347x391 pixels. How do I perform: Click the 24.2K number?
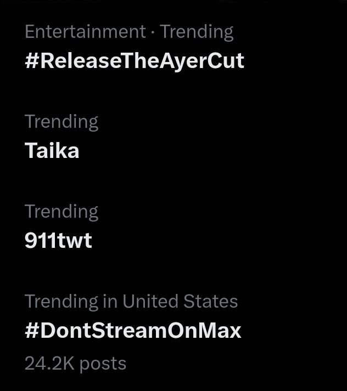pos(48,363)
